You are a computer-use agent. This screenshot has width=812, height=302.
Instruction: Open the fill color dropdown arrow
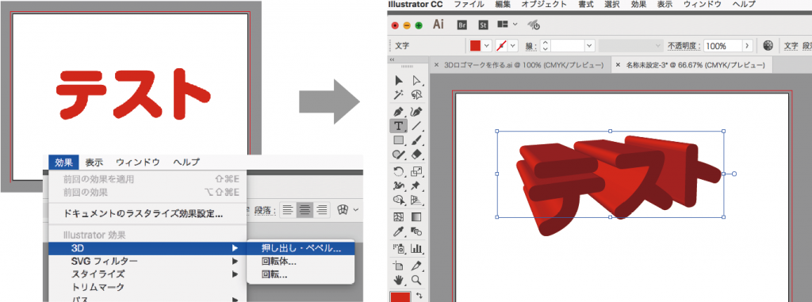(x=486, y=46)
